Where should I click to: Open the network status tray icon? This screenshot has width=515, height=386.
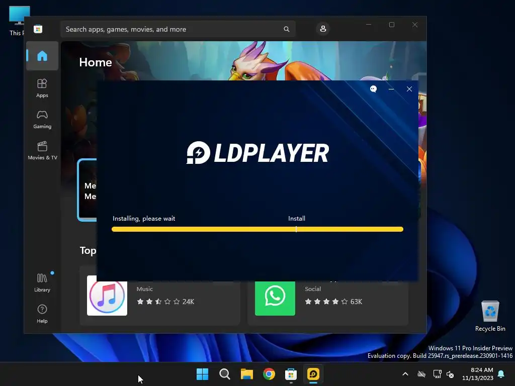point(437,374)
